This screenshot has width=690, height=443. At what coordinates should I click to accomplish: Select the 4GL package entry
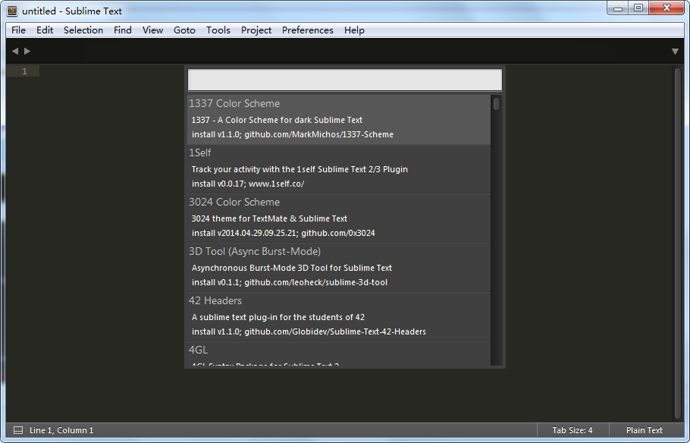pyautogui.click(x=338, y=354)
